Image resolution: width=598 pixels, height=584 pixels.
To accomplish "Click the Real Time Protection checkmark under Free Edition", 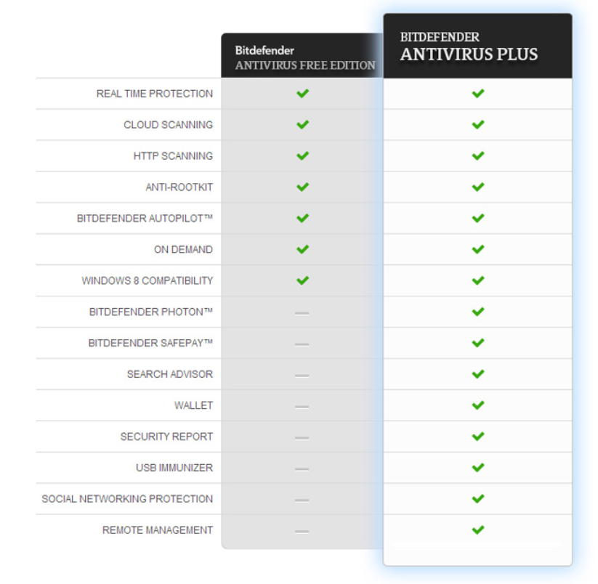I will click(x=302, y=94).
